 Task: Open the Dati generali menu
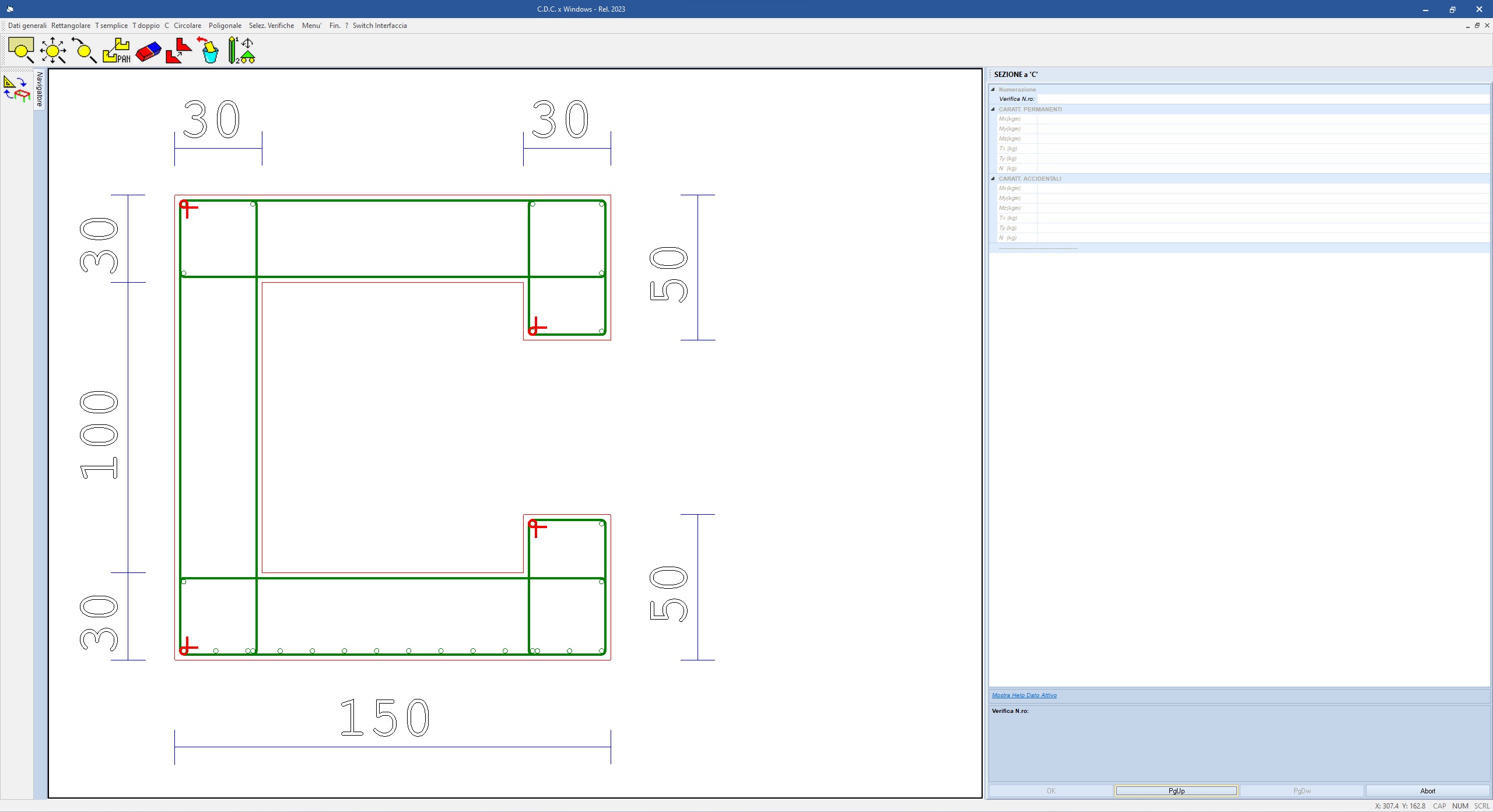(x=27, y=26)
